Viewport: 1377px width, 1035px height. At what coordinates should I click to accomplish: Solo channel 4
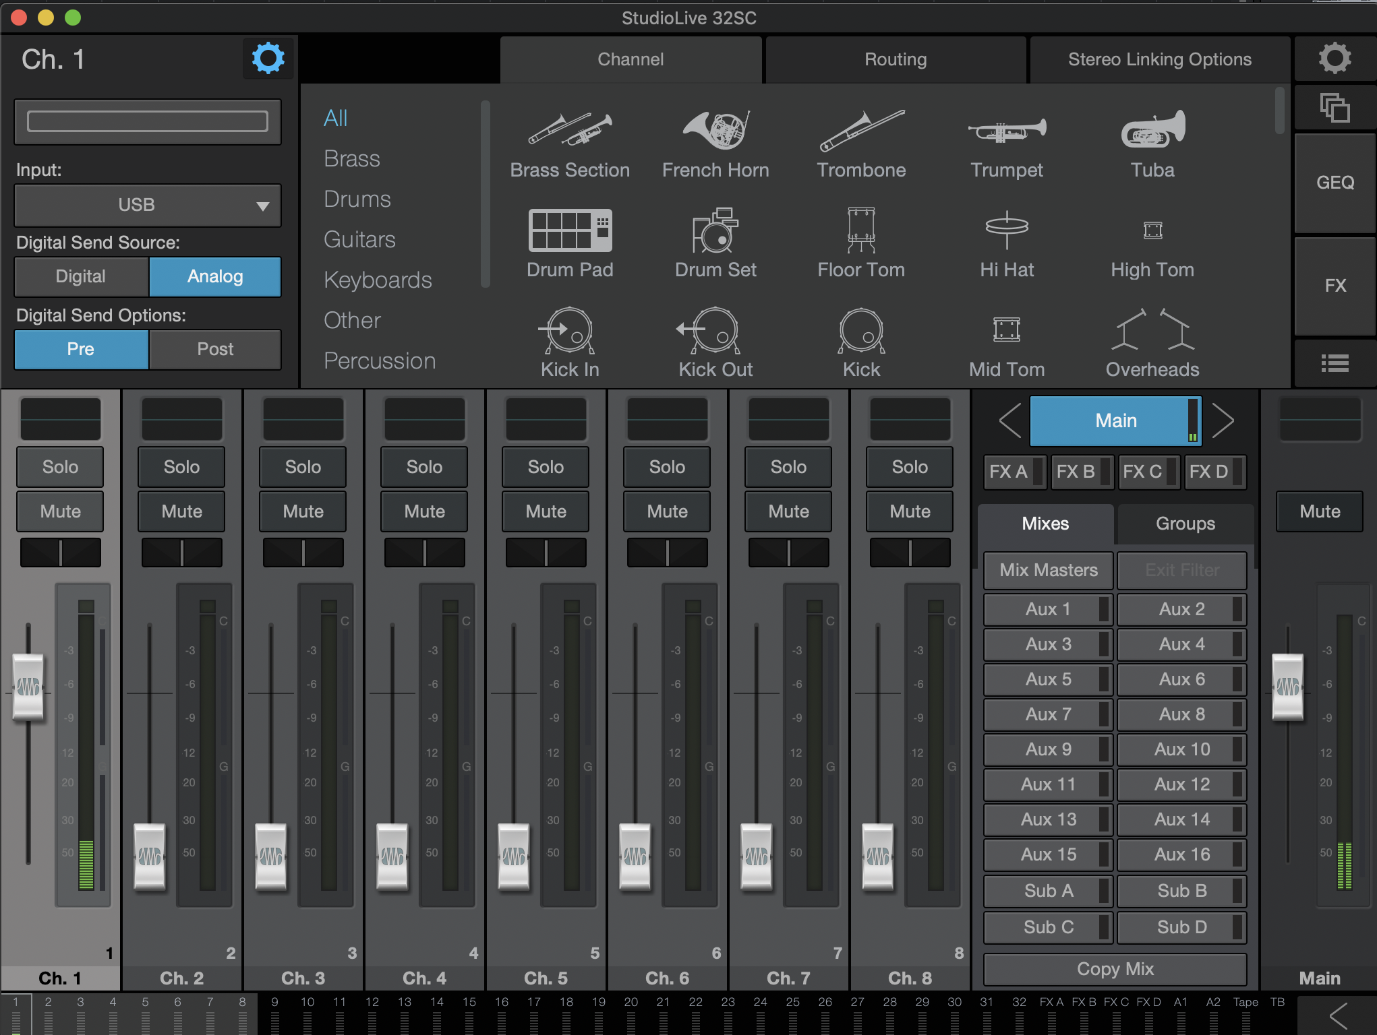pos(424,467)
